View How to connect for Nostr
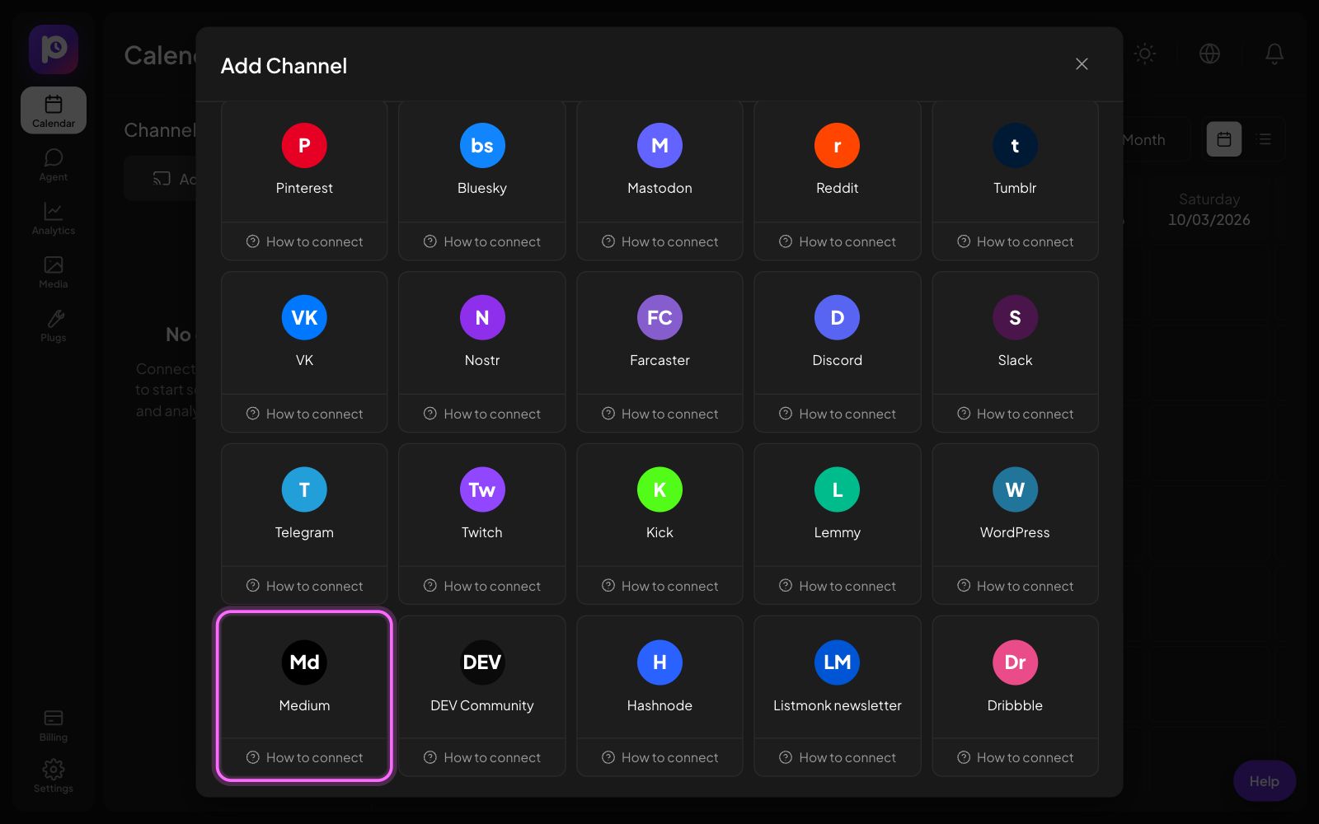 click(x=482, y=414)
